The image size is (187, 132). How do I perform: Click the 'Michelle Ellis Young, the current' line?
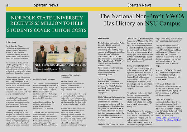pyautogui.click(x=111, y=124)
